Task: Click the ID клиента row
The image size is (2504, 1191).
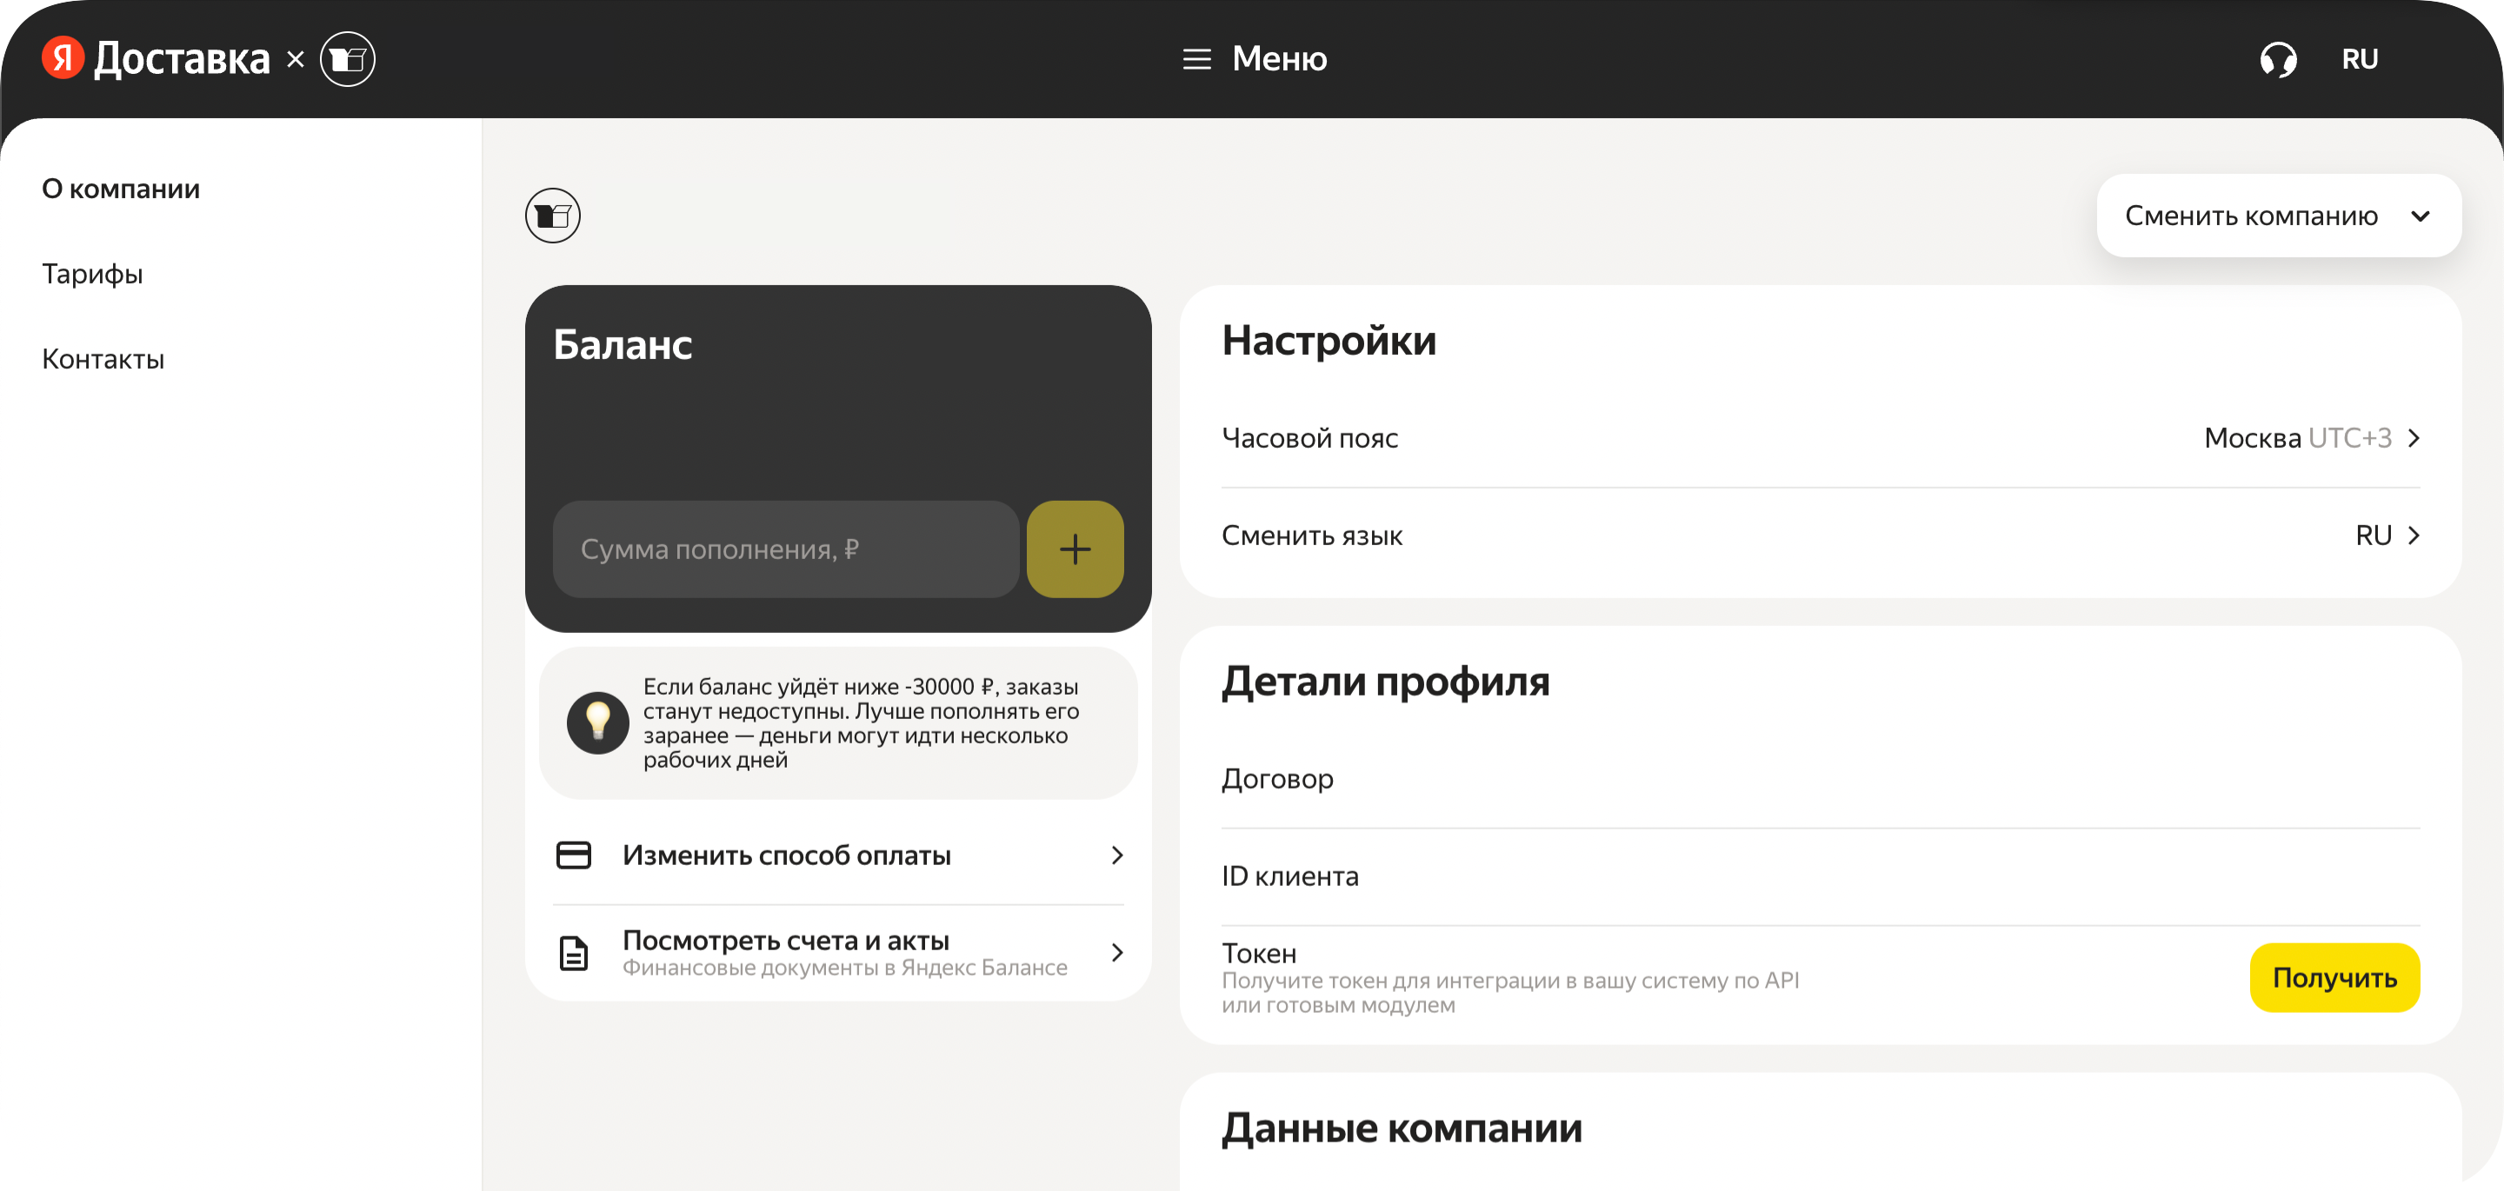Action: click(x=1820, y=877)
